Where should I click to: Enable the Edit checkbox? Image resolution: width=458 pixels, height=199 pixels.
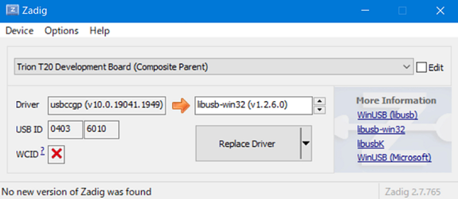point(421,68)
